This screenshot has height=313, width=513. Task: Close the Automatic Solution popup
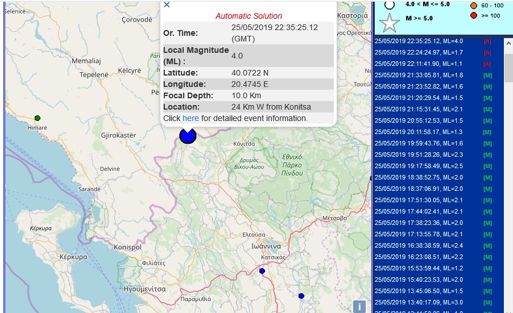[167, 5]
